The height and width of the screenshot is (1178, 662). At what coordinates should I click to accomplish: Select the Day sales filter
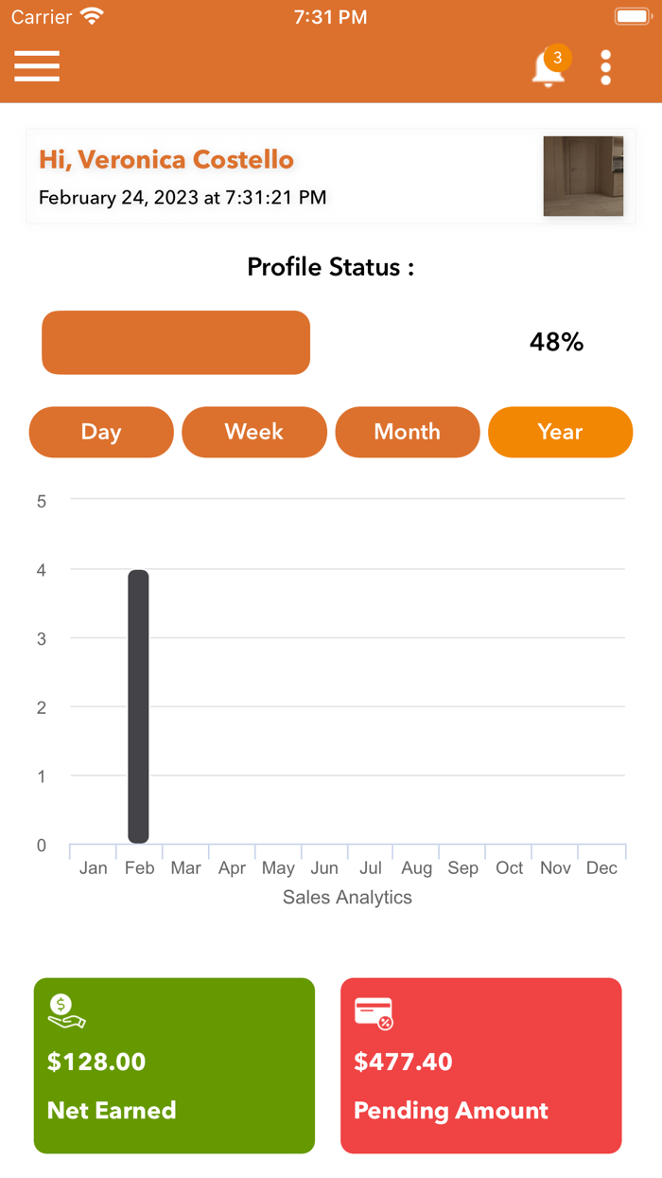pyautogui.click(x=100, y=432)
